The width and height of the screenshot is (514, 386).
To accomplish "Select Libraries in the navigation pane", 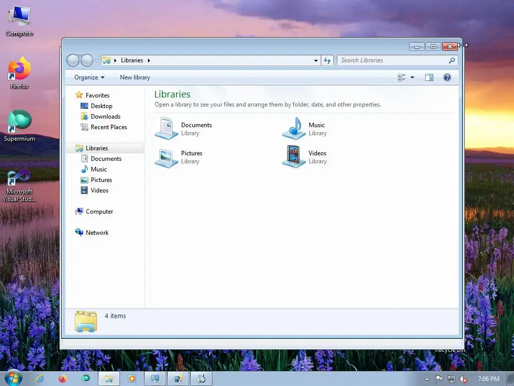I will tap(97, 148).
